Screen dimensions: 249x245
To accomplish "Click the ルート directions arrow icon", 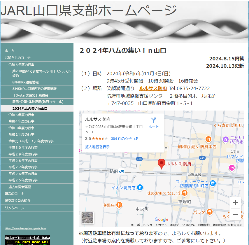I will click(154, 120).
